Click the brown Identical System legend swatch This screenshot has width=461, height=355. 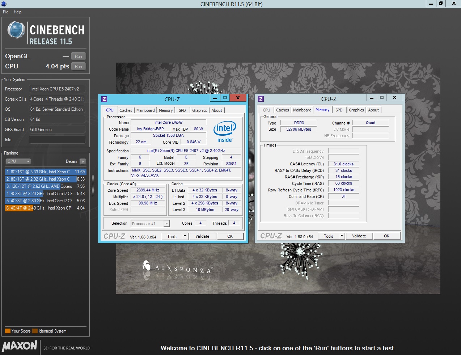[x=35, y=331]
